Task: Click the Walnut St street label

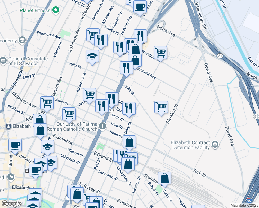Action: (57, 49)
